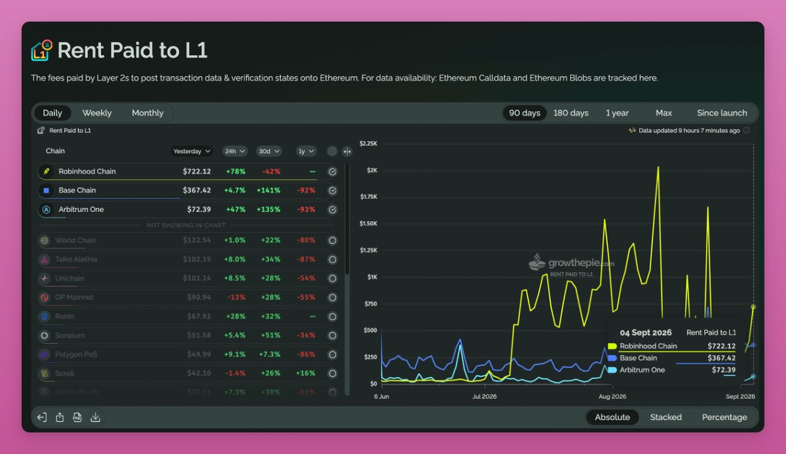
Task: Uncheck Robinhood Chain from the chart
Action: pyautogui.click(x=333, y=171)
